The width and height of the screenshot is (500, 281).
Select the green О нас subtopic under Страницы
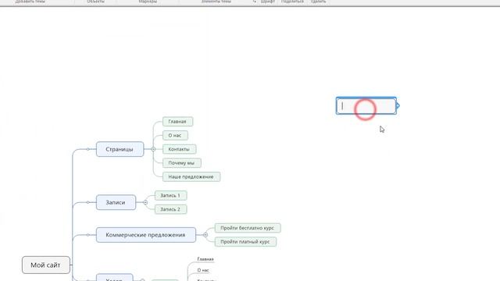point(175,135)
